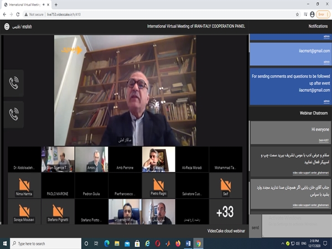The image size is (332, 249).
Task: Click the Webinar Chatroom heading
Action: 314,113
